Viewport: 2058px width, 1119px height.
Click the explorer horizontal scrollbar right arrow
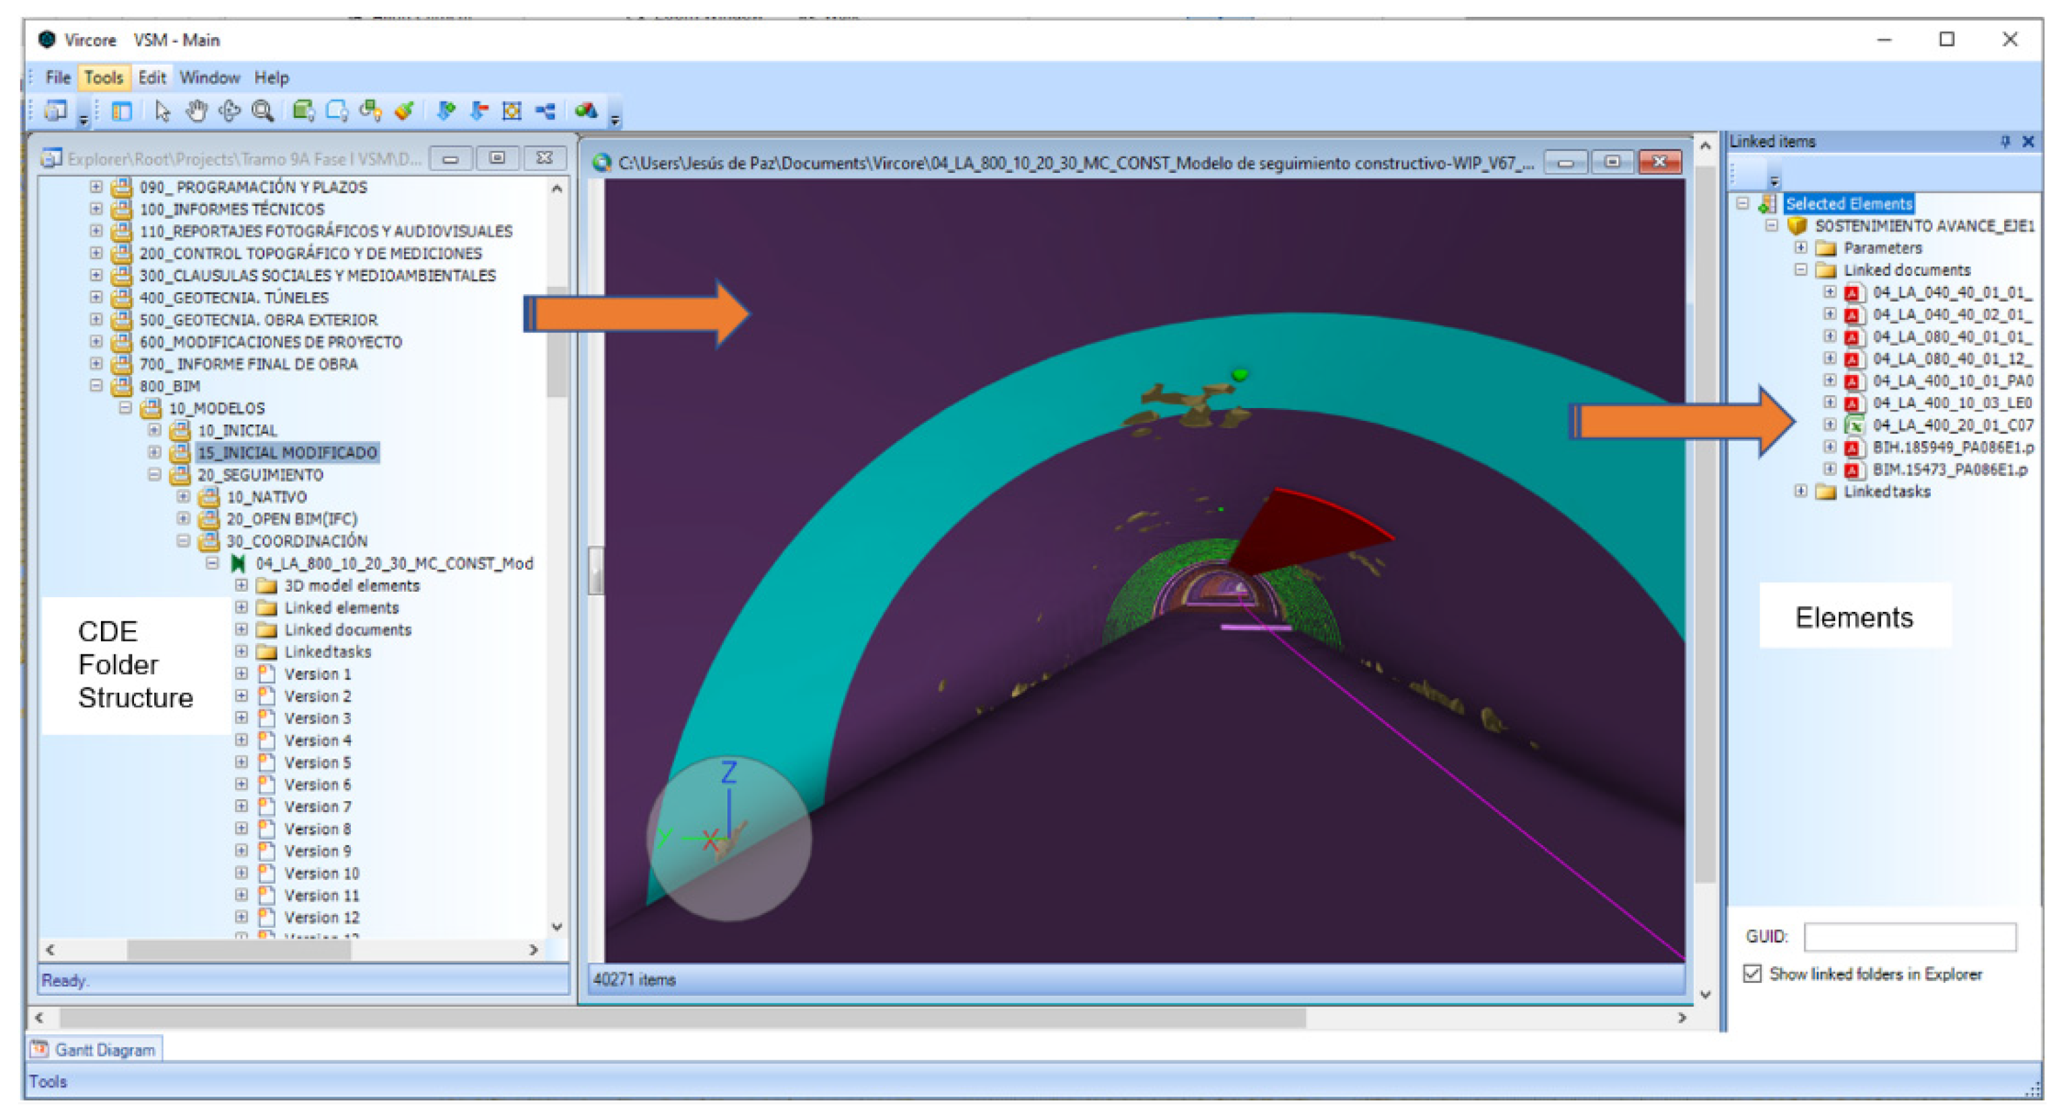tap(533, 950)
